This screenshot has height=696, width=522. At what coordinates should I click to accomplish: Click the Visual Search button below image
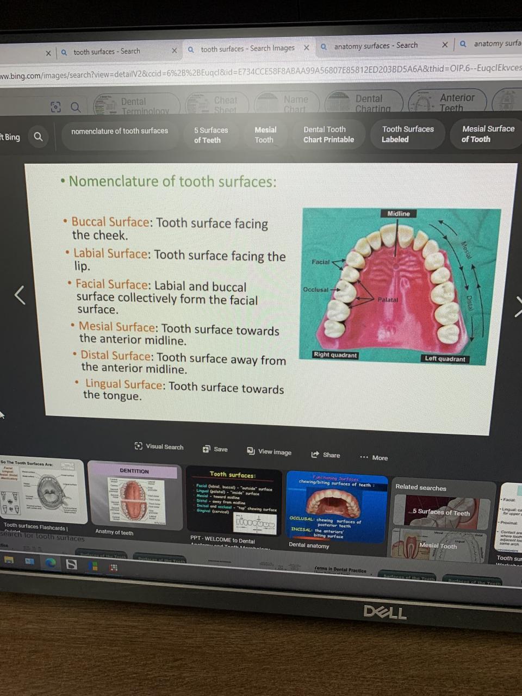pos(159,446)
